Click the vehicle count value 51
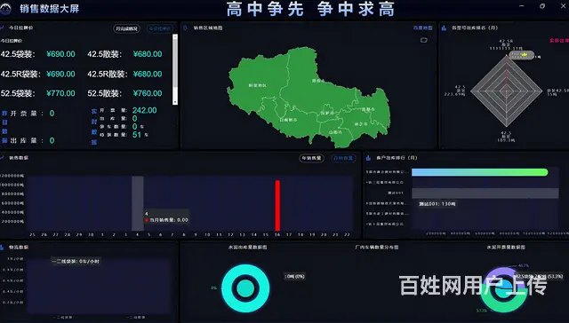 click(x=136, y=135)
